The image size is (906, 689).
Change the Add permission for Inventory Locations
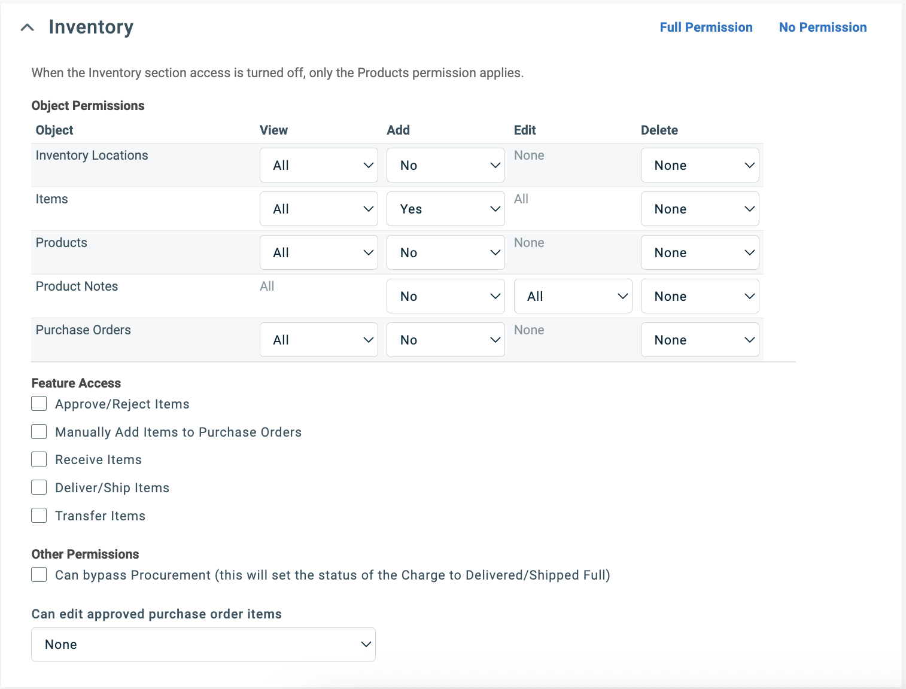(x=445, y=165)
